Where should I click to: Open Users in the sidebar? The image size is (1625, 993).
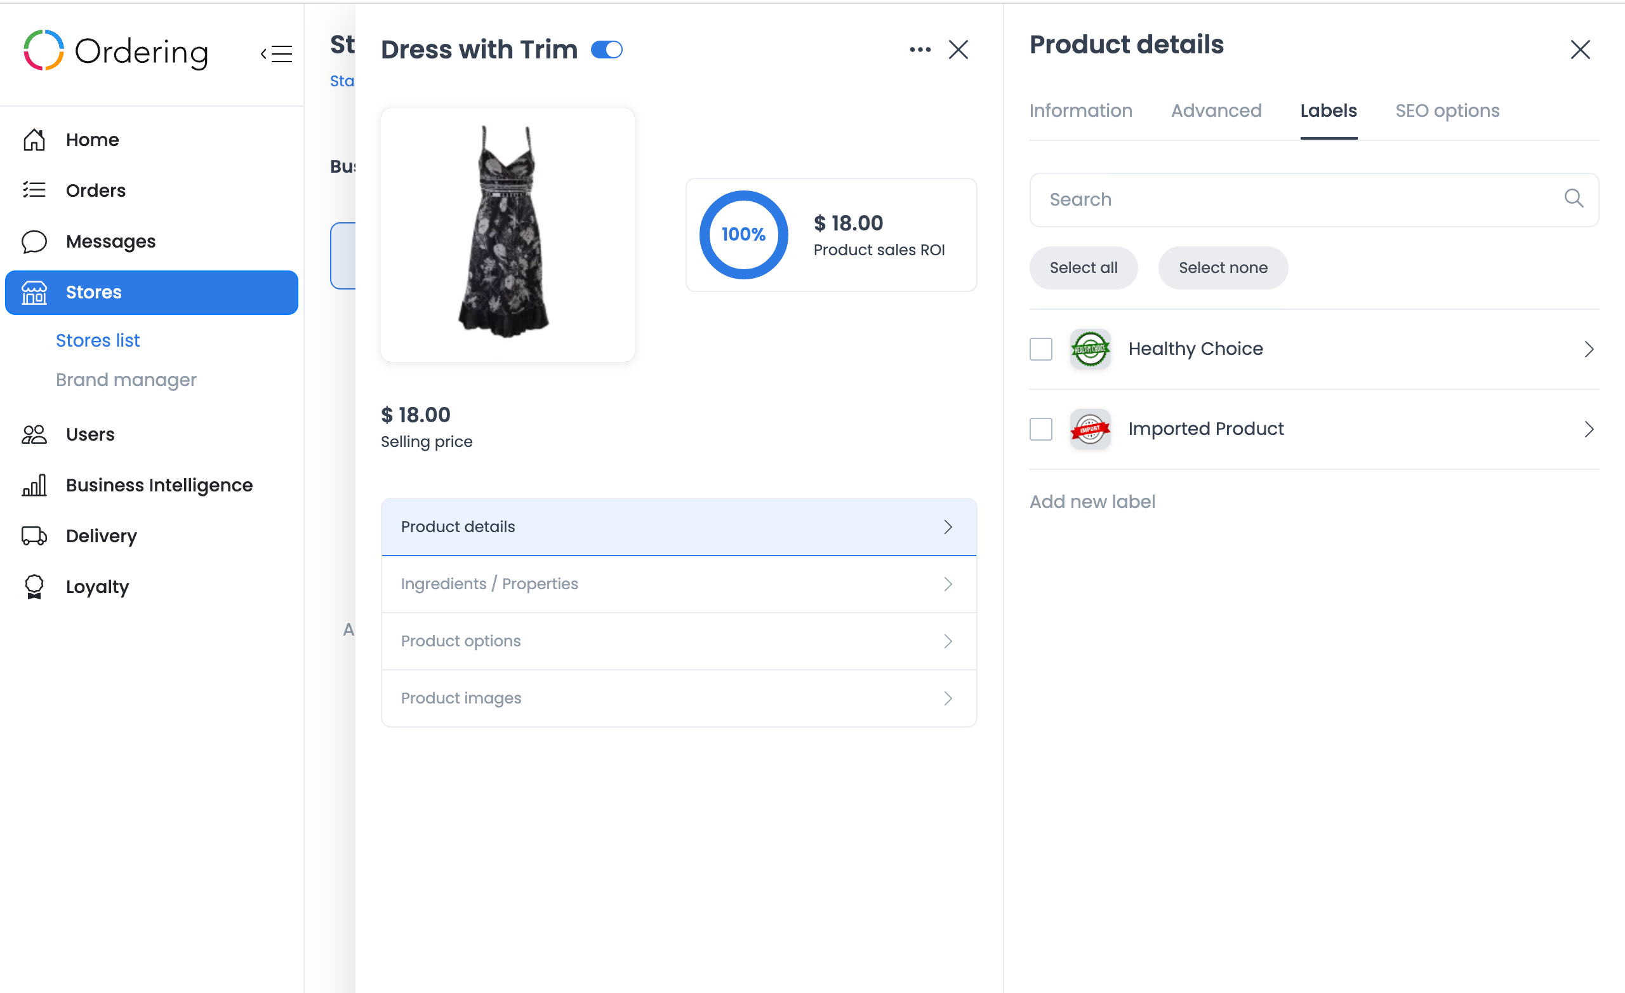pos(152,434)
